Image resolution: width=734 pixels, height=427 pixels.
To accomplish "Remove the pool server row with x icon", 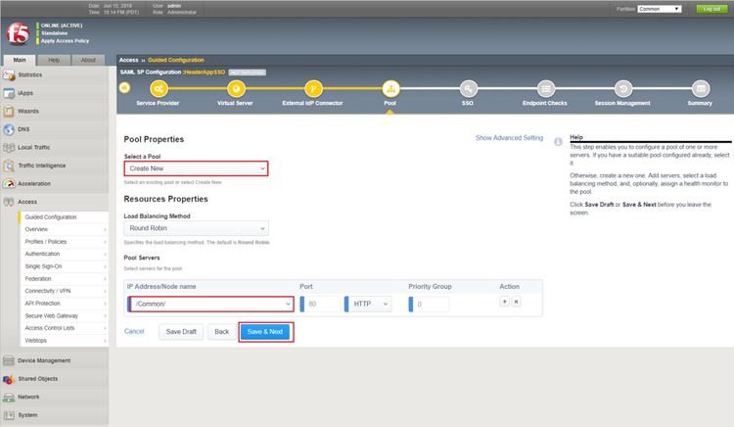I will pyautogui.click(x=516, y=303).
